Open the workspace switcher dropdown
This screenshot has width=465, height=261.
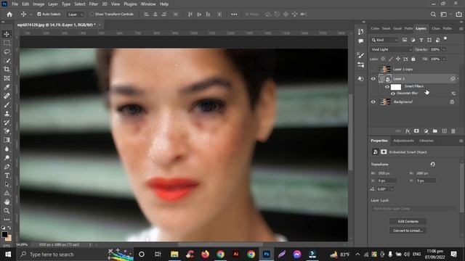(x=445, y=14)
